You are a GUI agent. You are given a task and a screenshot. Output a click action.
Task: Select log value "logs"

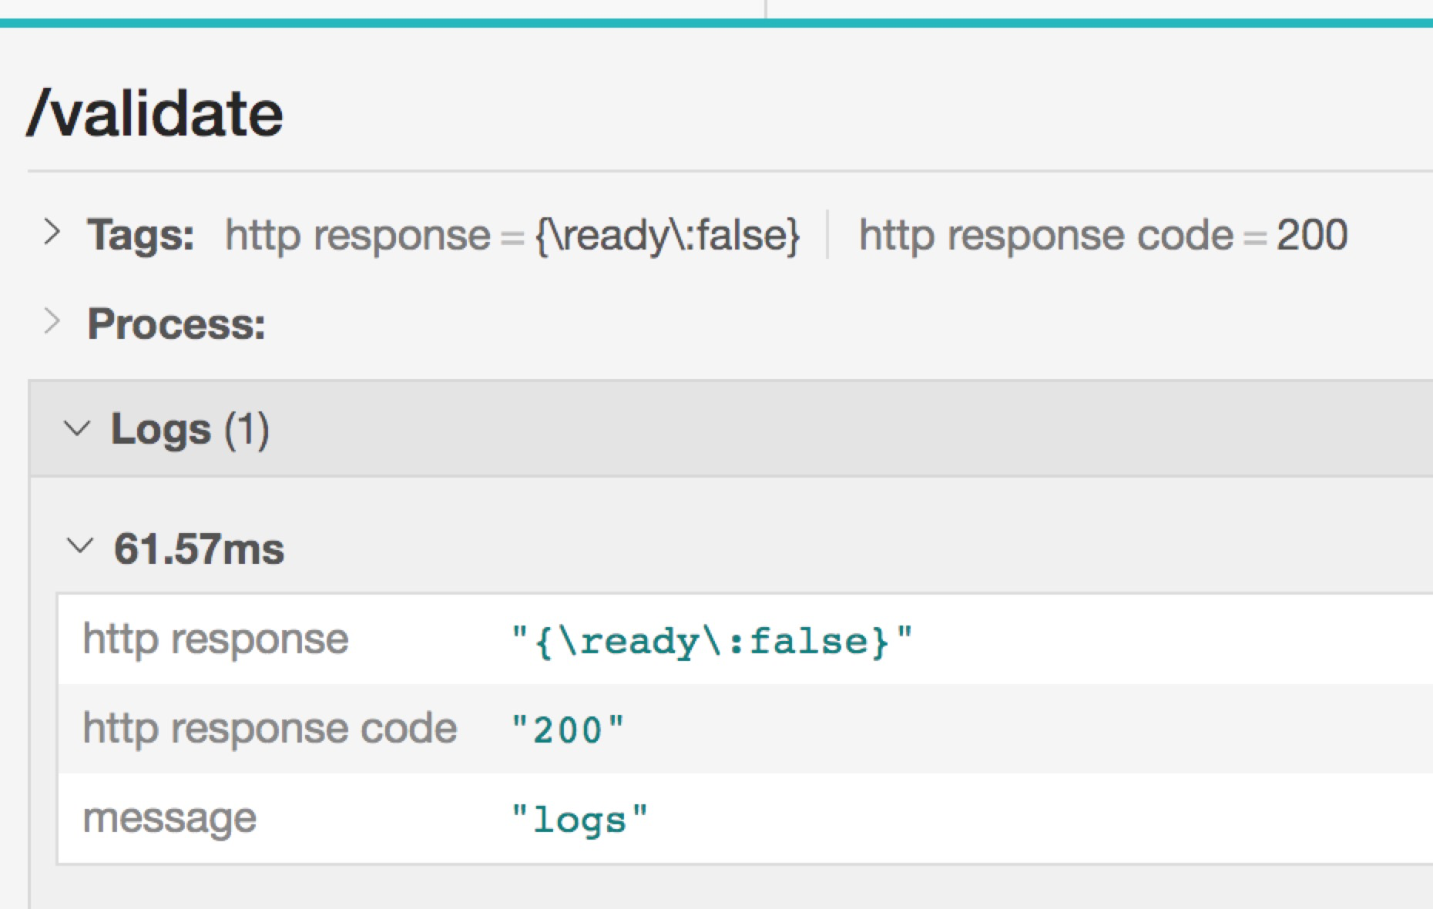click(580, 820)
